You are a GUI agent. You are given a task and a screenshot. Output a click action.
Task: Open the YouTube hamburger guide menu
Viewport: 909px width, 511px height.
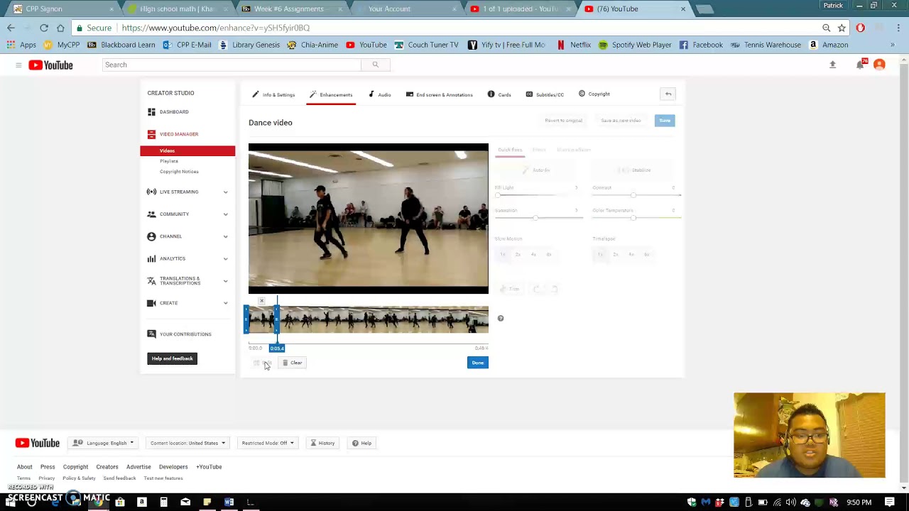click(18, 65)
